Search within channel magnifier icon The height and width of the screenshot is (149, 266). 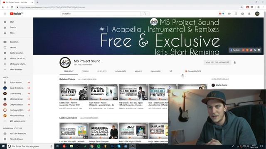pyautogui.click(x=171, y=71)
